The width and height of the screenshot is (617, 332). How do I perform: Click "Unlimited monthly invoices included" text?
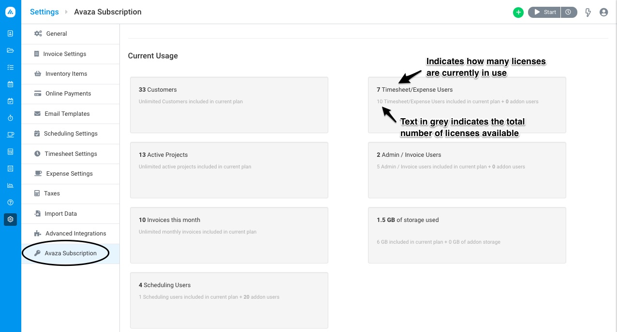click(x=197, y=232)
